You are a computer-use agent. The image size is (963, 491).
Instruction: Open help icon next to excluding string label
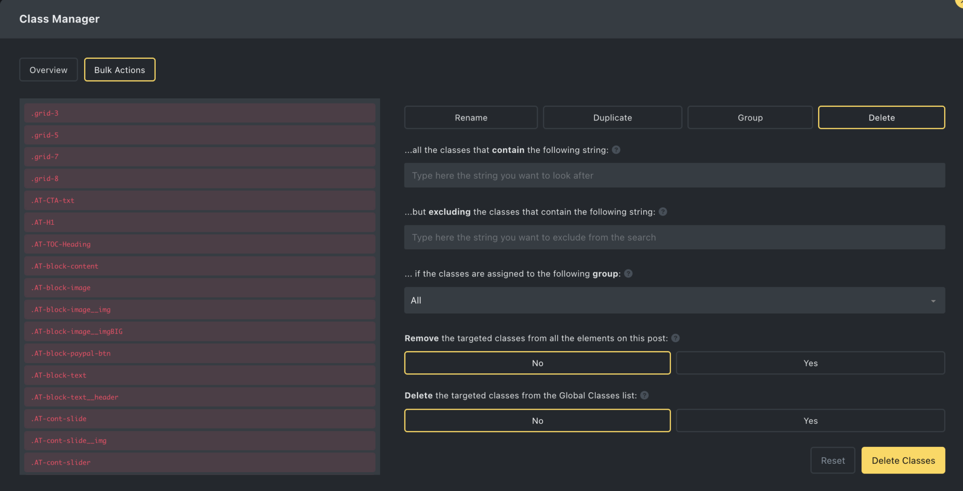pos(663,212)
